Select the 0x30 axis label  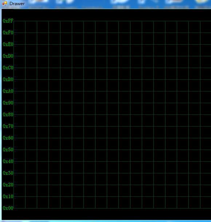click(x=8, y=173)
